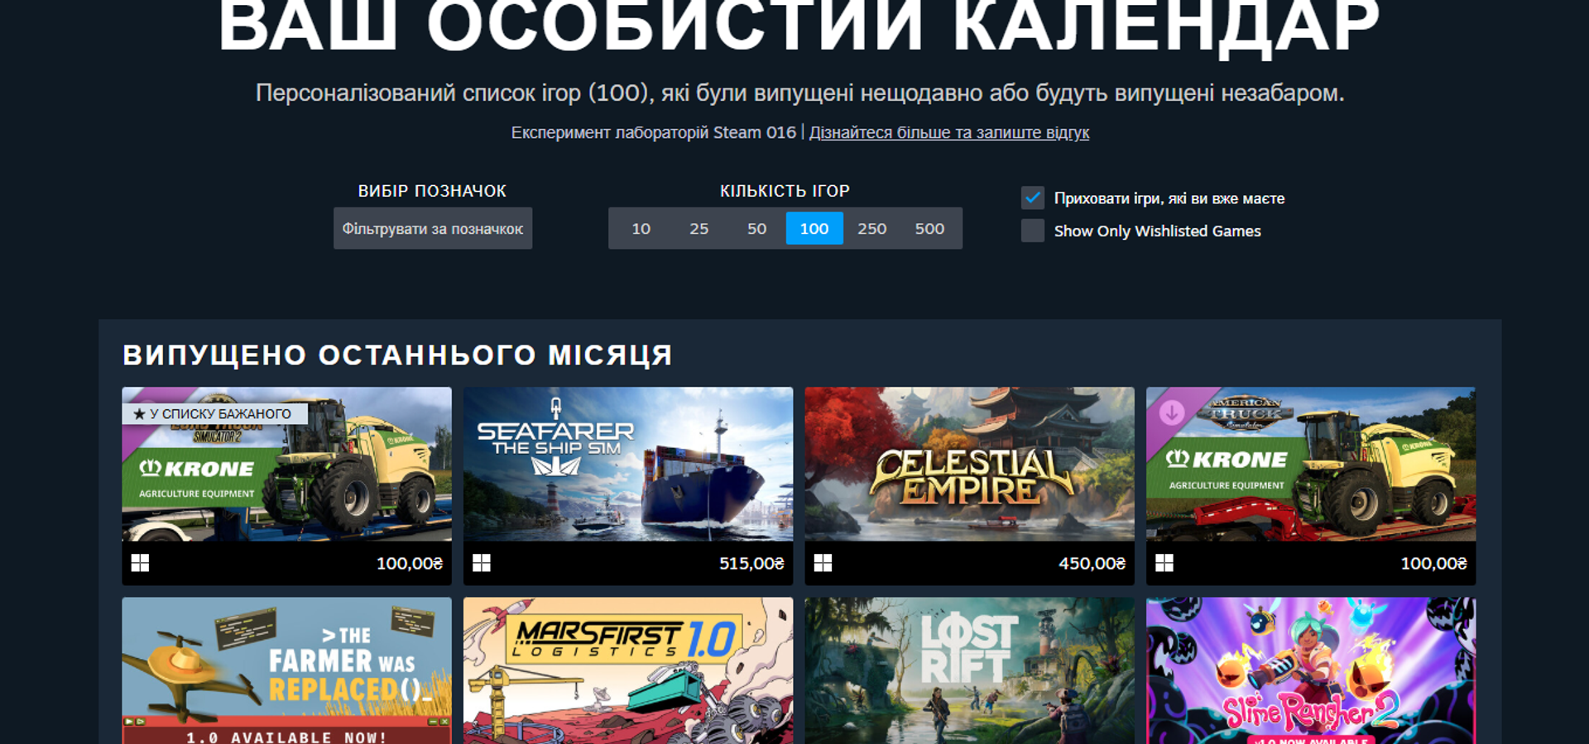Viewport: 1589px width, 744px height.
Task: Uncheck 'Приховати ігри, які ви вже маєте'
Action: coord(1032,198)
